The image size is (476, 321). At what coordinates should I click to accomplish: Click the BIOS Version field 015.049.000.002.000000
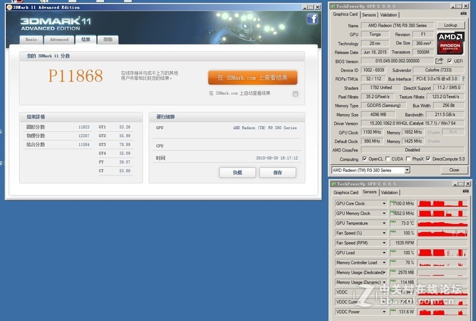pos(397,61)
